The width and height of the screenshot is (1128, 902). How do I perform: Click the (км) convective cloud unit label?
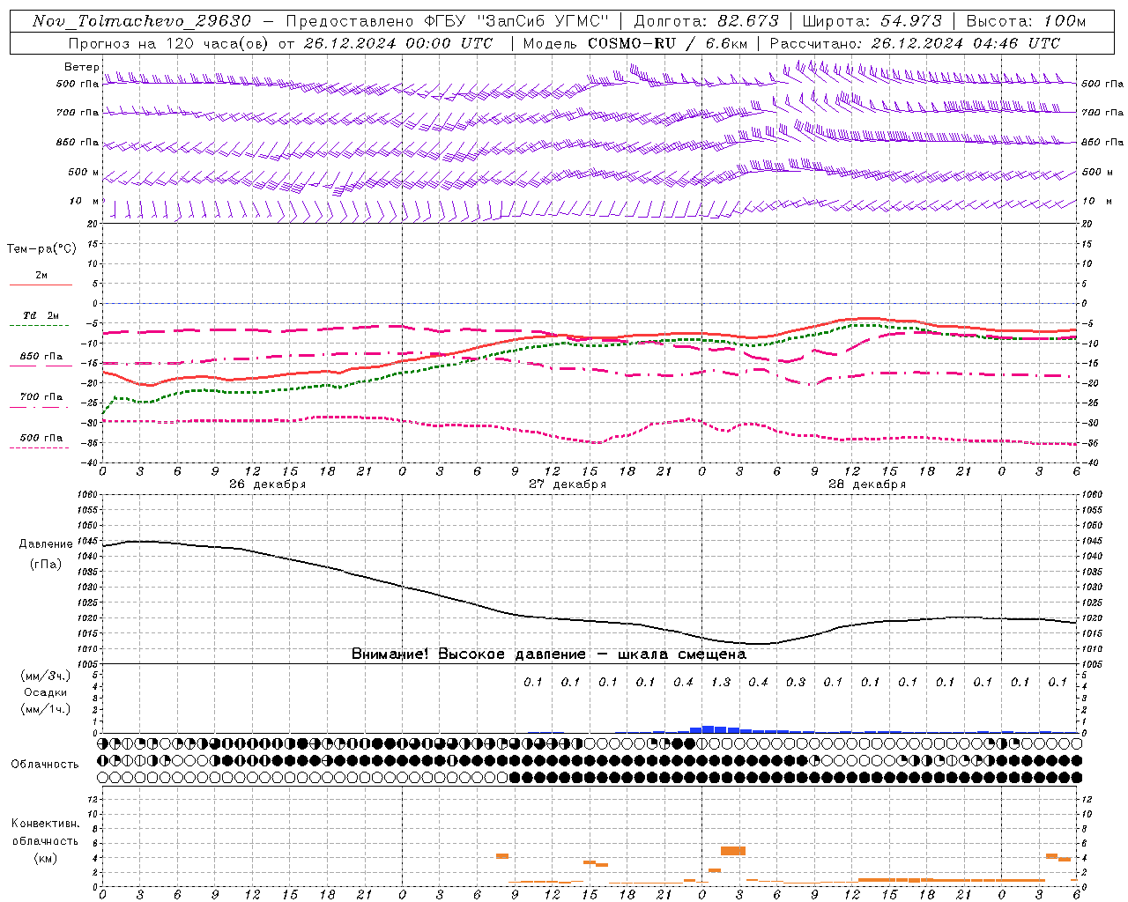(45, 858)
